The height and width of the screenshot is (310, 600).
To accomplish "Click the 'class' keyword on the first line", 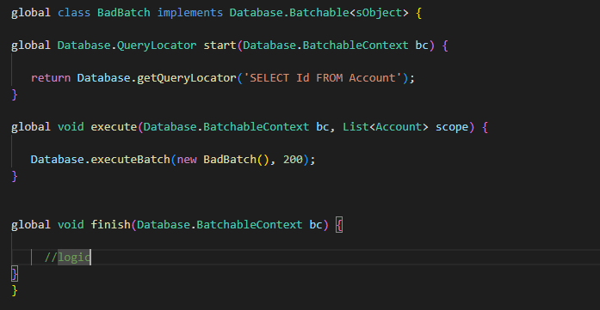I will coord(74,13).
